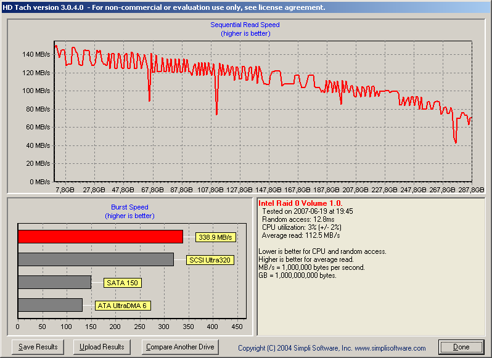Screen dimensions: 492x358
Task: Click the Sequential Read Speed title
Action: tap(245, 25)
